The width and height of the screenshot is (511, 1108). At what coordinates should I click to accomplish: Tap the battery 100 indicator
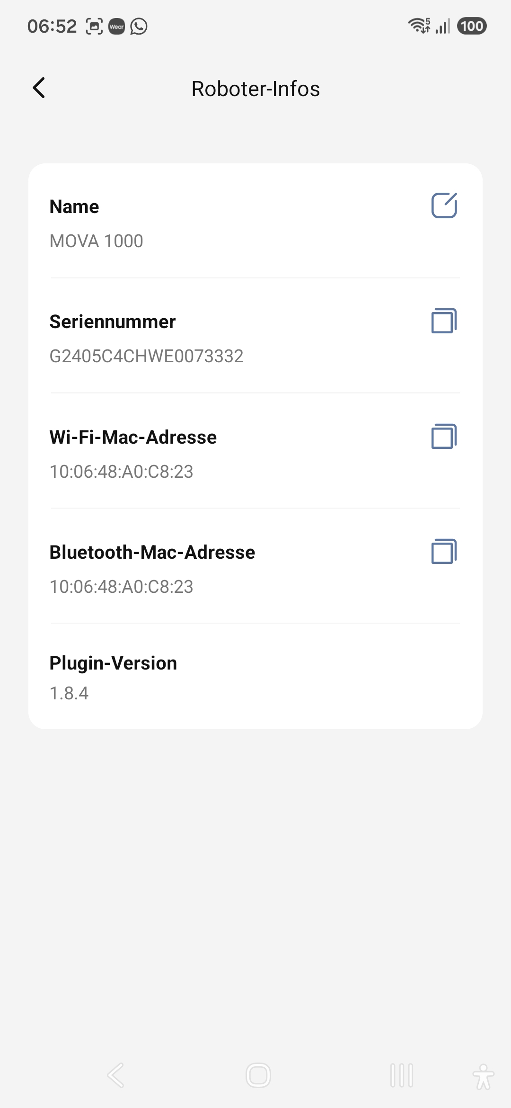coord(472,26)
